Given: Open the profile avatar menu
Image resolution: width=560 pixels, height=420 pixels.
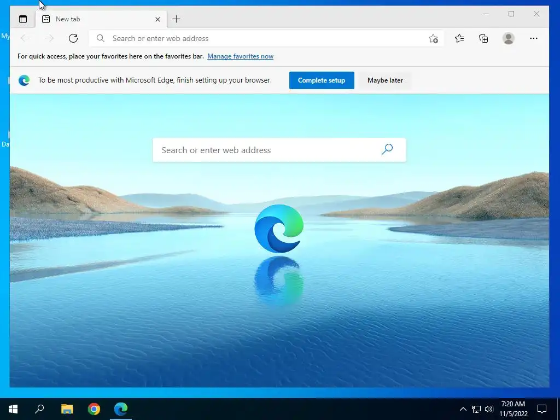Looking at the screenshot, I should pyautogui.click(x=508, y=38).
